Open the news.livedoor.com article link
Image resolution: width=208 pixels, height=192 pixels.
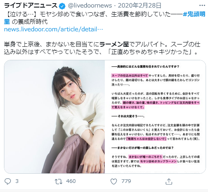pyautogui.click(x=54, y=29)
